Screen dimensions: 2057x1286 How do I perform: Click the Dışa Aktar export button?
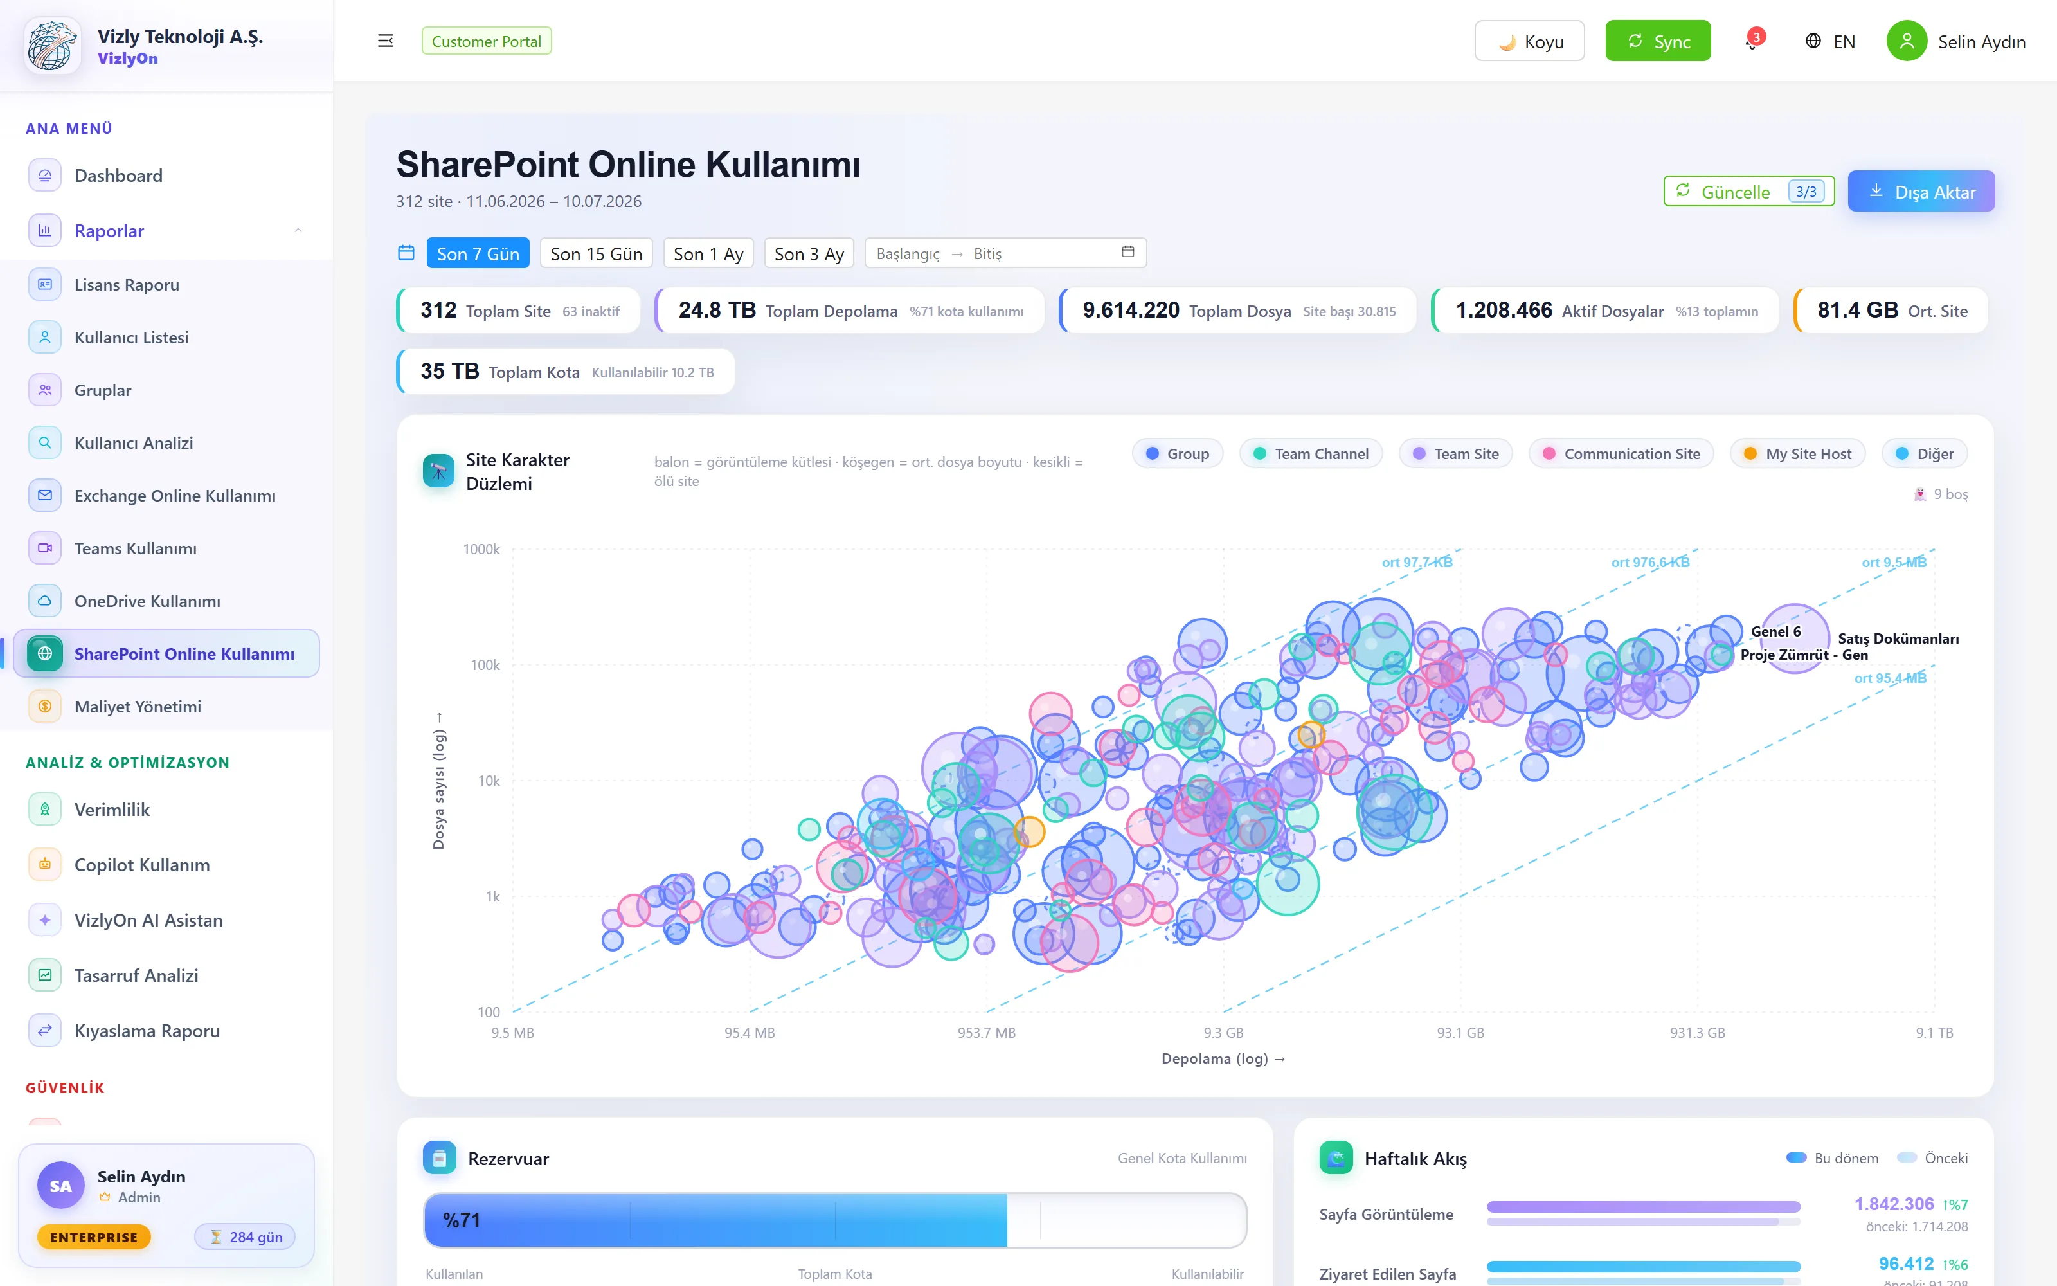[1921, 192]
